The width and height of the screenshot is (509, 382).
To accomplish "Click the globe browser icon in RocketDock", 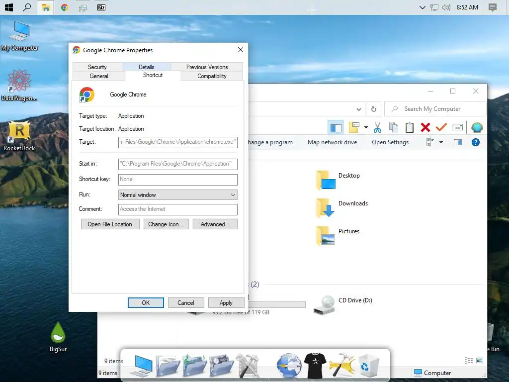I will (289, 366).
